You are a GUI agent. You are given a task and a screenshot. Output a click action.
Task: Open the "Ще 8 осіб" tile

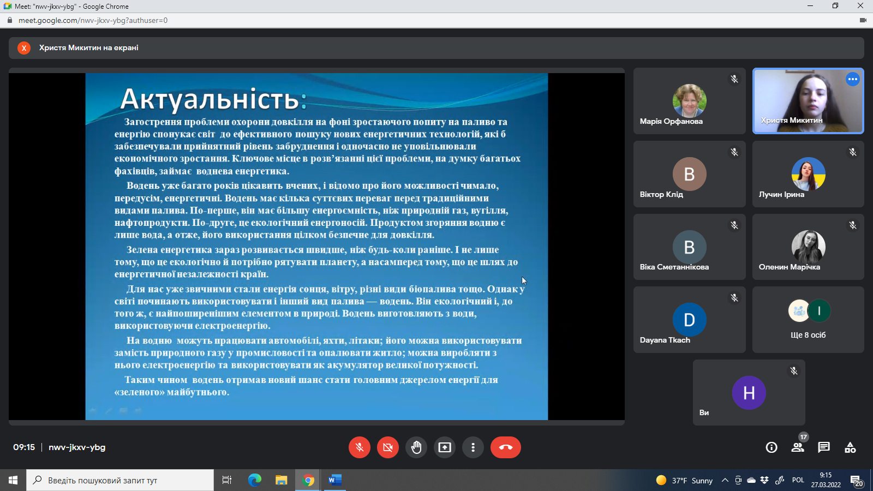tap(808, 320)
